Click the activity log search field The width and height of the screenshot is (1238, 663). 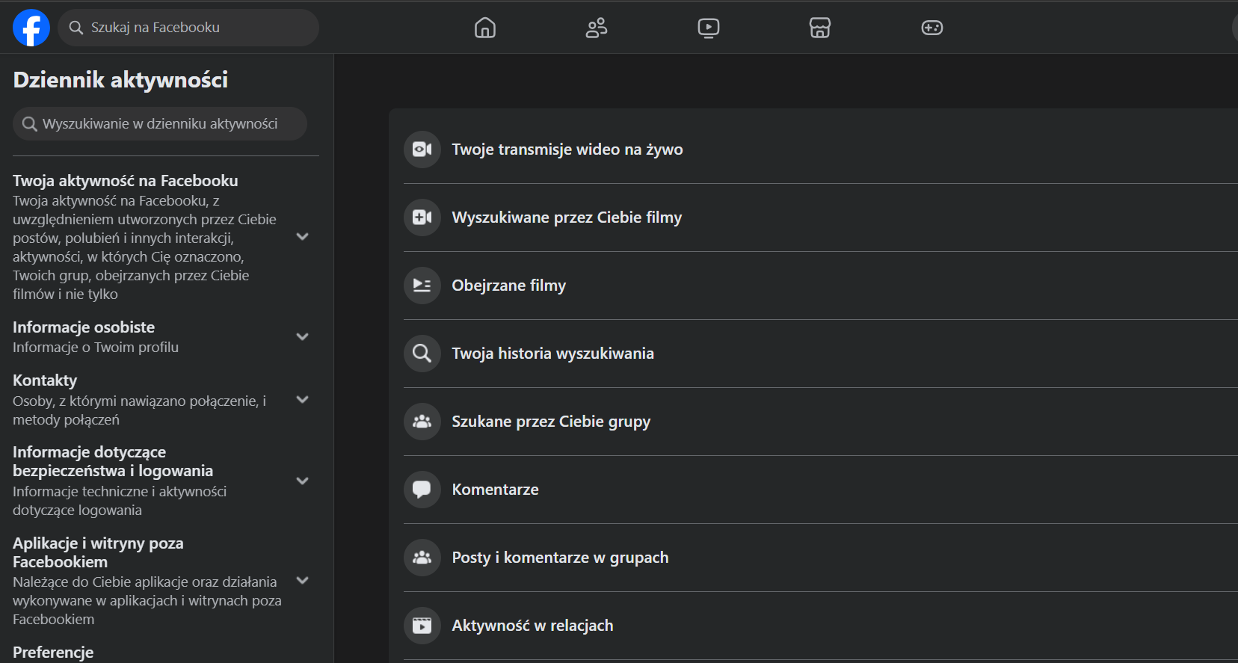click(160, 124)
